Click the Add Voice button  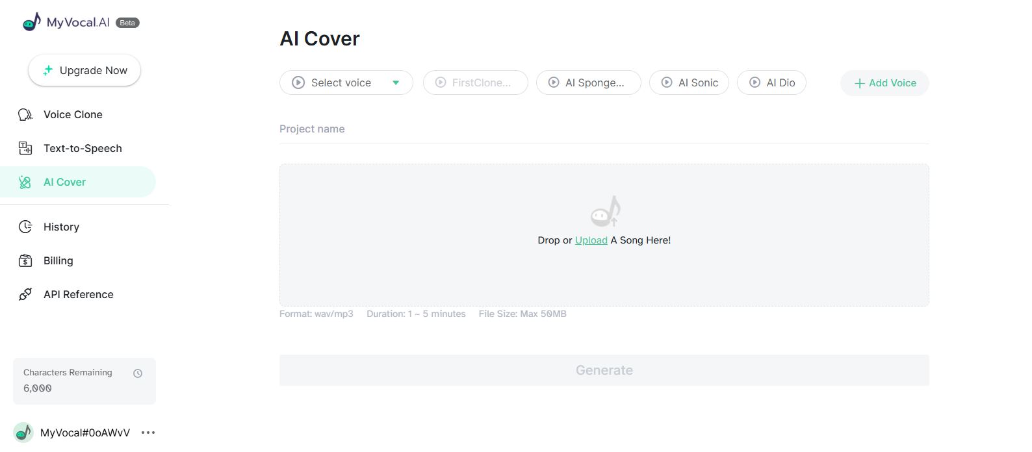(884, 83)
